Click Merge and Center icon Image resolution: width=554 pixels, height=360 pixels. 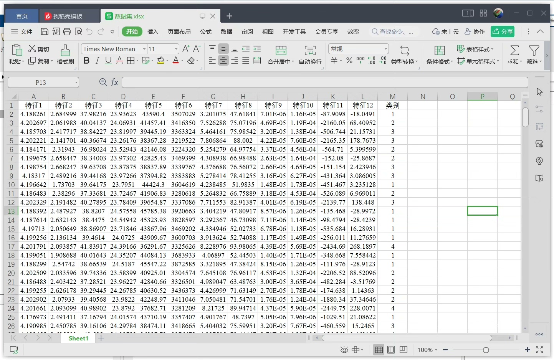click(x=281, y=50)
